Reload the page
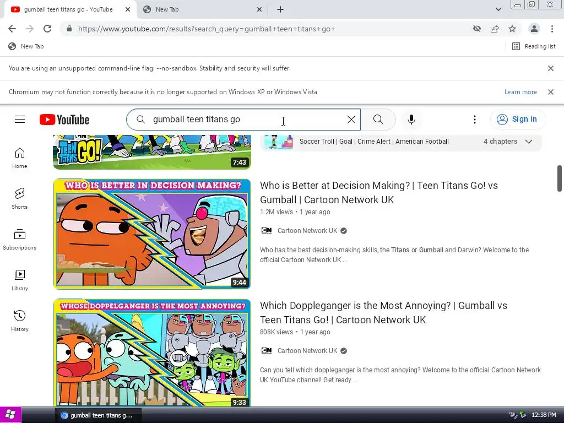This screenshot has height=423, width=564. coord(47,29)
